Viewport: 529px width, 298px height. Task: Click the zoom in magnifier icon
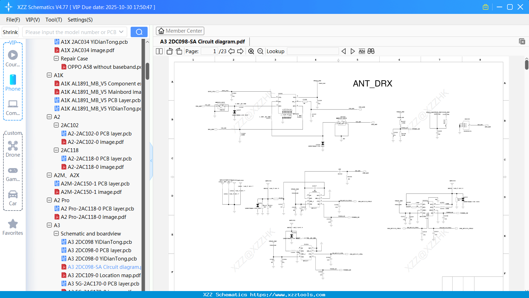click(251, 51)
